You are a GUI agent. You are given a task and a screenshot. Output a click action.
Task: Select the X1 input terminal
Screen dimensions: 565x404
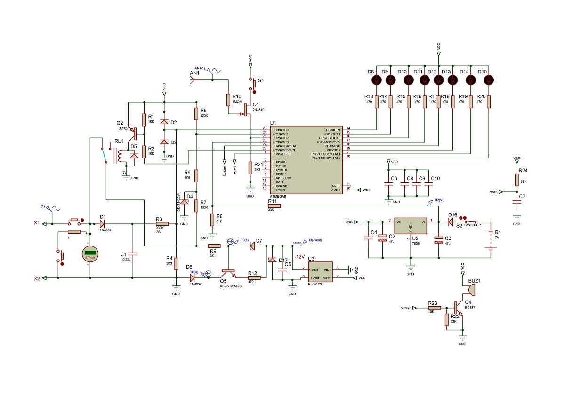43,224
